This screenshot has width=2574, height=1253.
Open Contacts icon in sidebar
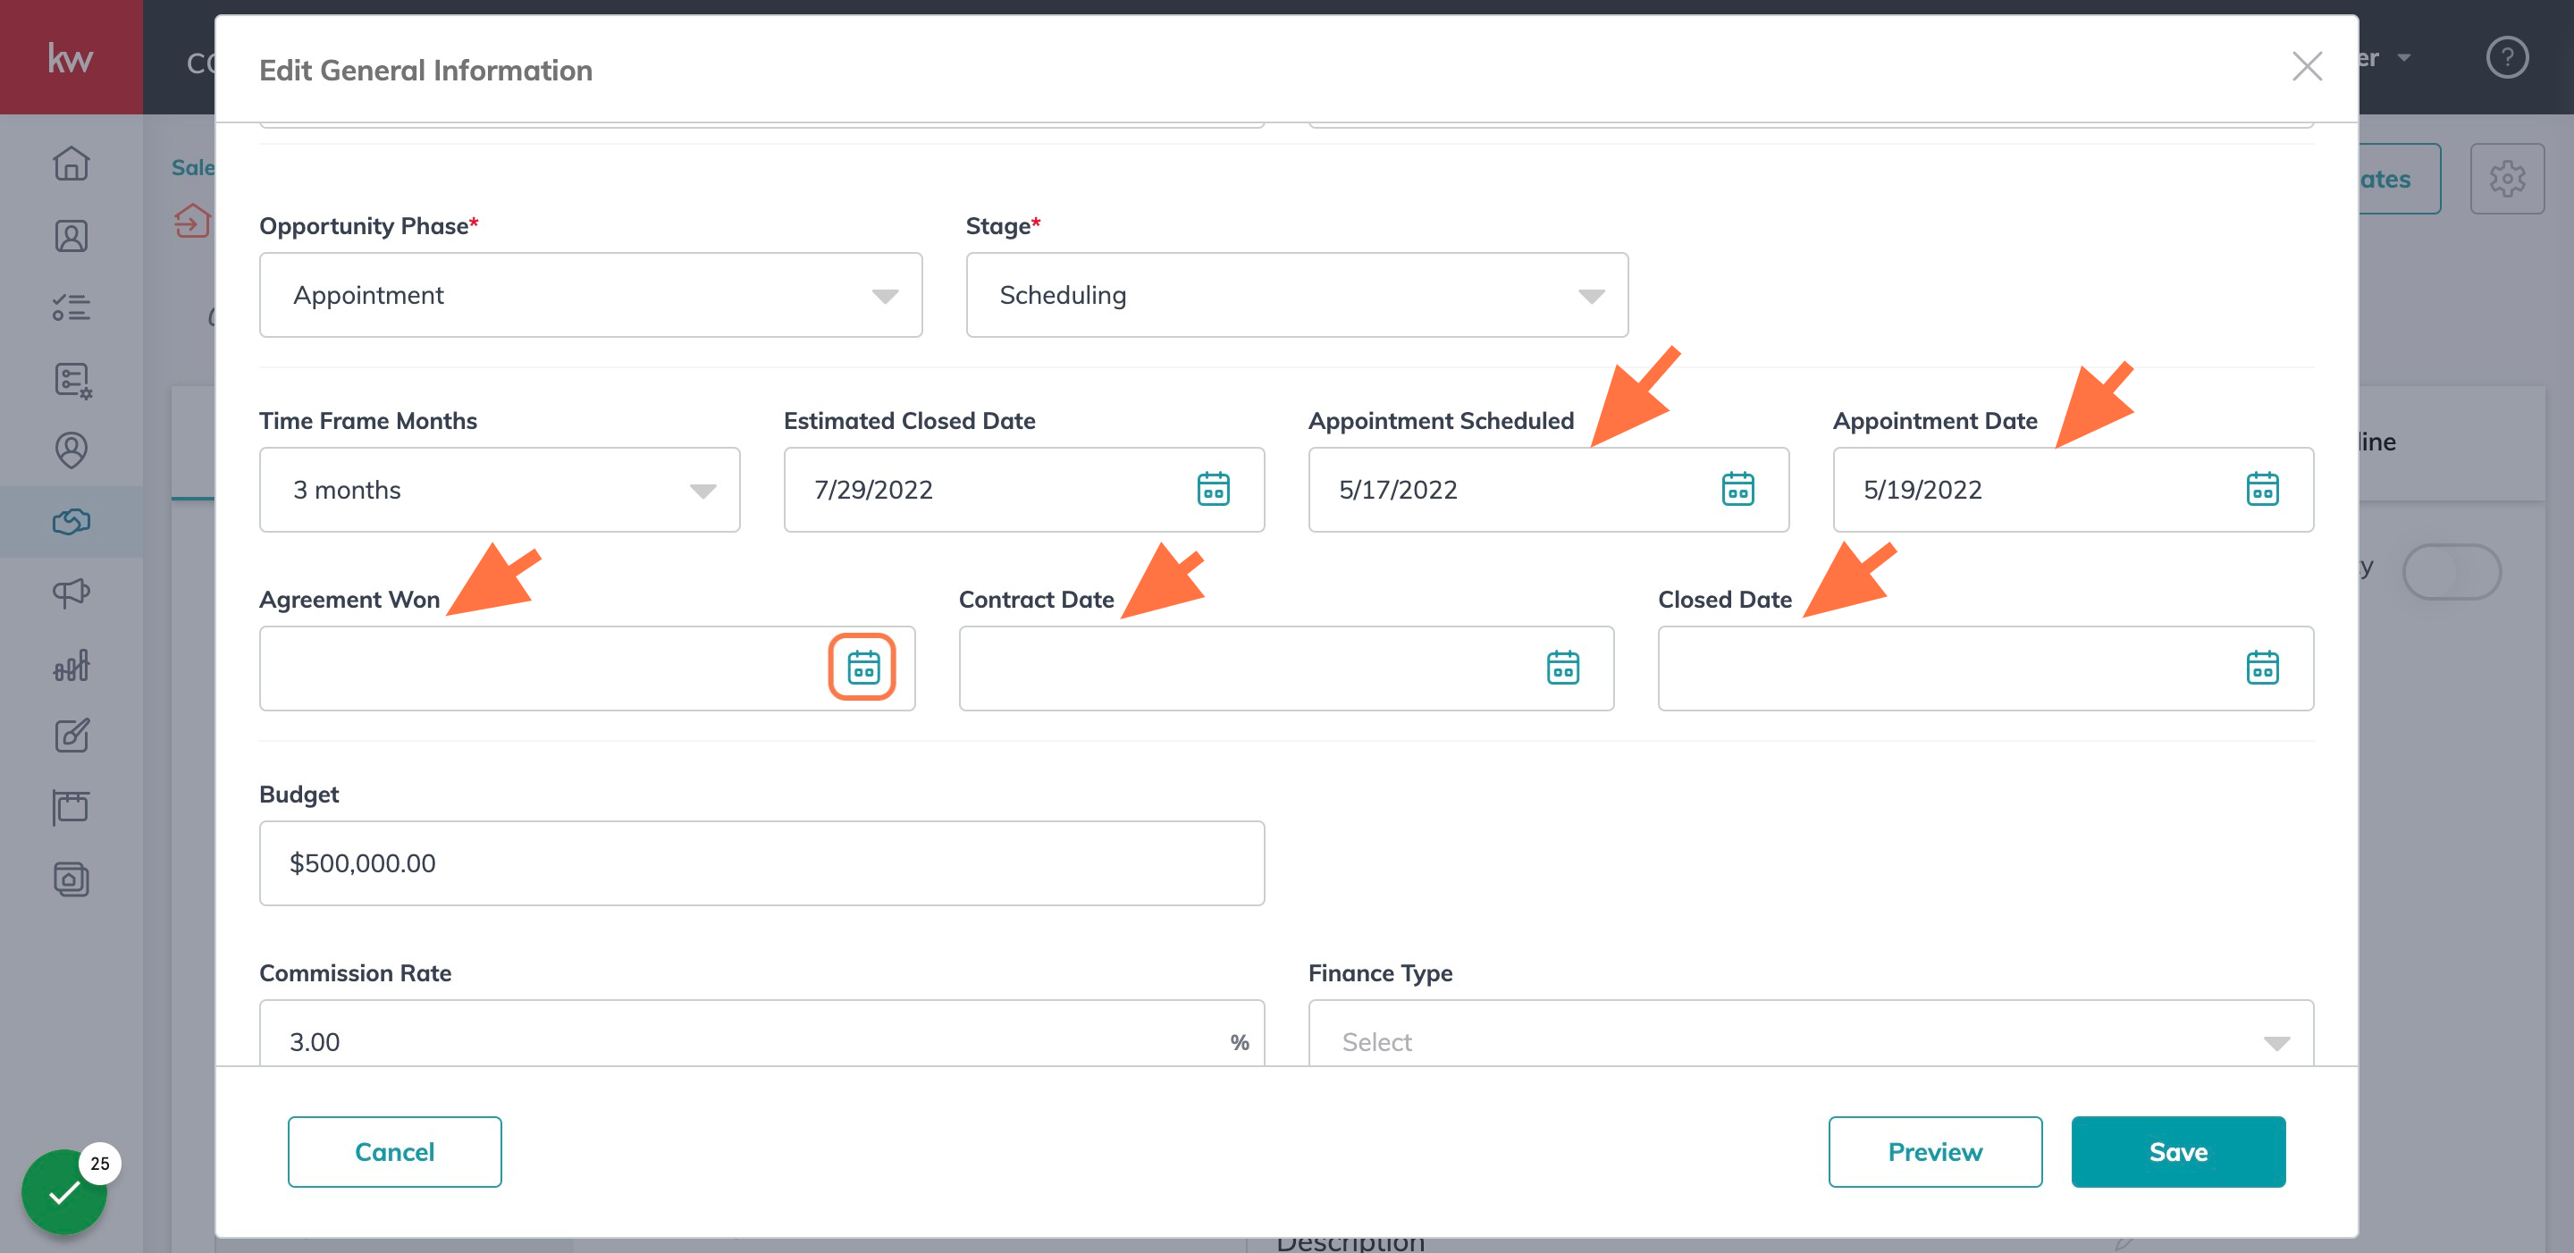pos(71,236)
